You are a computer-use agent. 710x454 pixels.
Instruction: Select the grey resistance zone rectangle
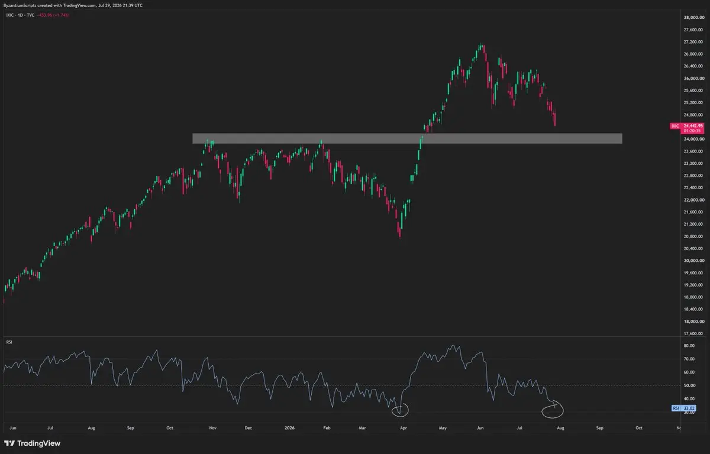(407, 138)
